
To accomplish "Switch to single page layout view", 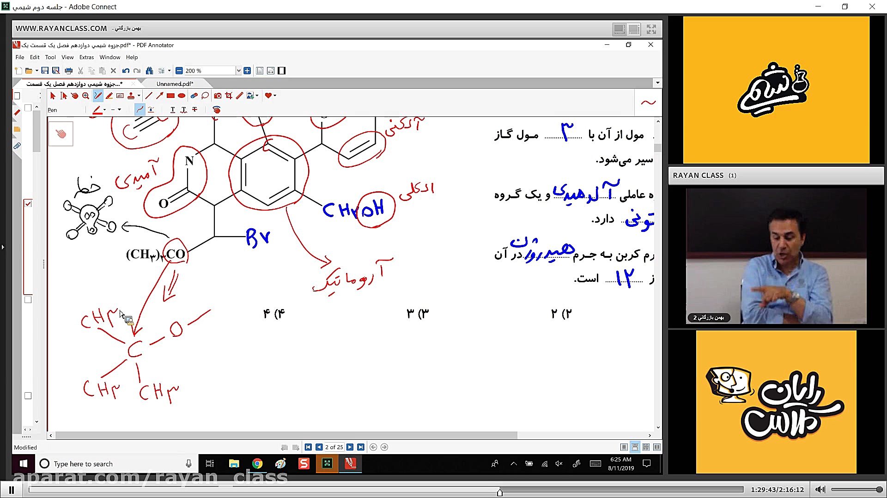I will pos(624,447).
